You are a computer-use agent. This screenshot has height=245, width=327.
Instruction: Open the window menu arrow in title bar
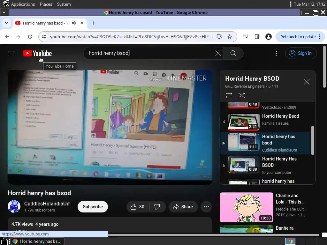[x=4, y=12]
